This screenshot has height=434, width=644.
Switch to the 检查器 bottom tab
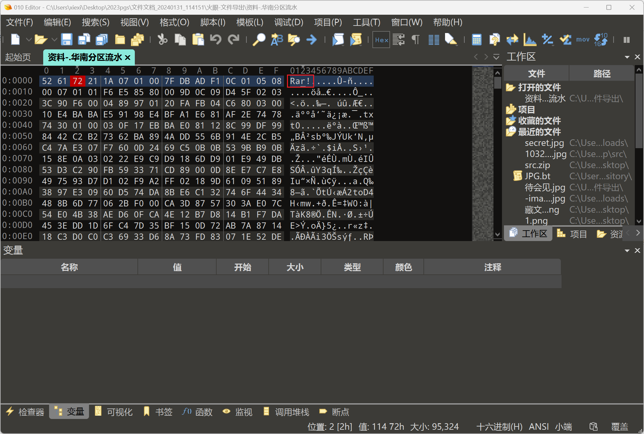click(25, 411)
